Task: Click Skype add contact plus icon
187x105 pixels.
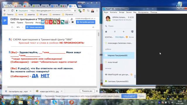Action: pos(124,32)
